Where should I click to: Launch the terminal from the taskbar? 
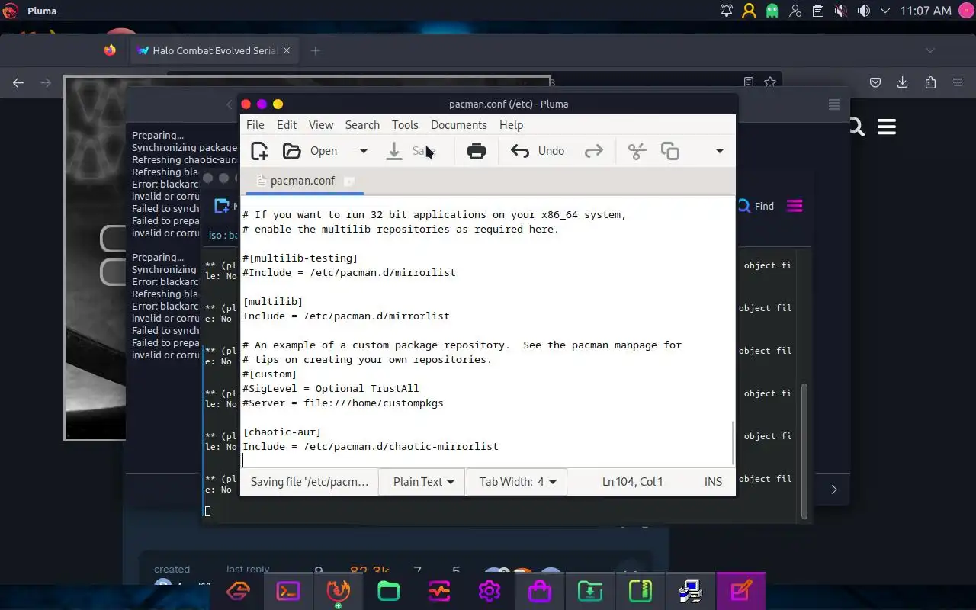pyautogui.click(x=288, y=591)
